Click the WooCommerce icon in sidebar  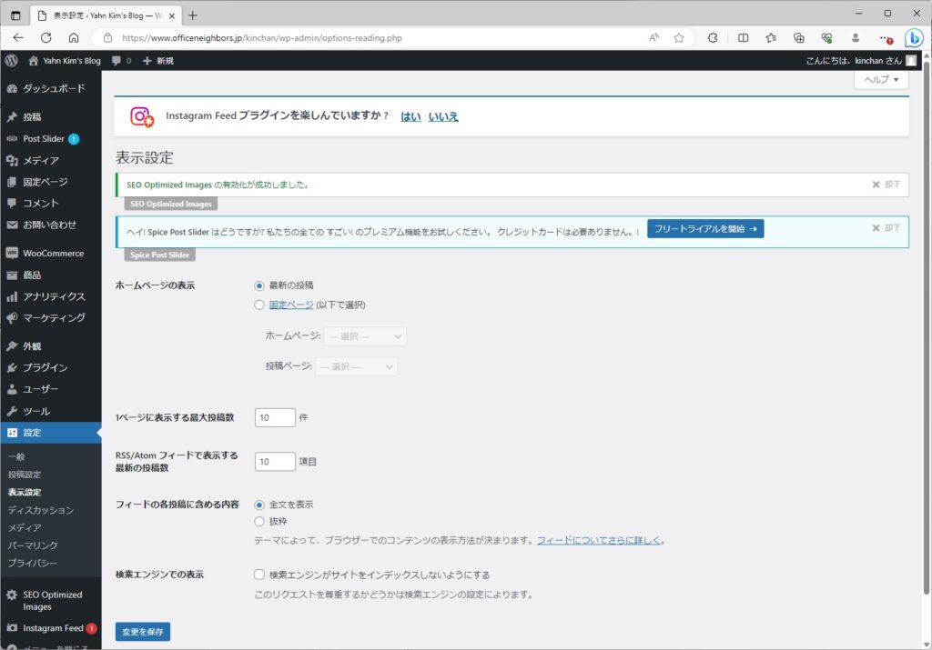12,254
